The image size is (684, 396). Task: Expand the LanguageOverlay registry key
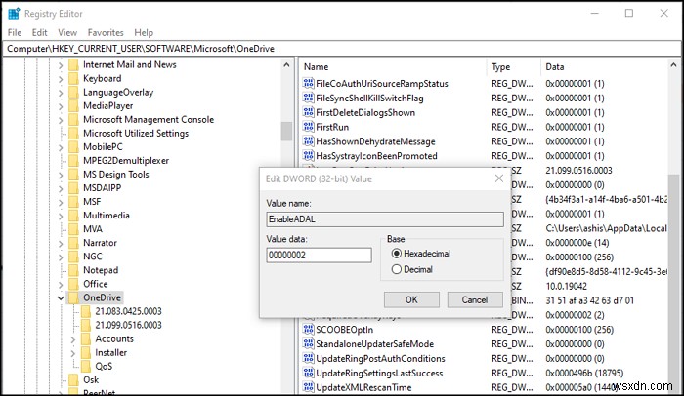(61, 93)
